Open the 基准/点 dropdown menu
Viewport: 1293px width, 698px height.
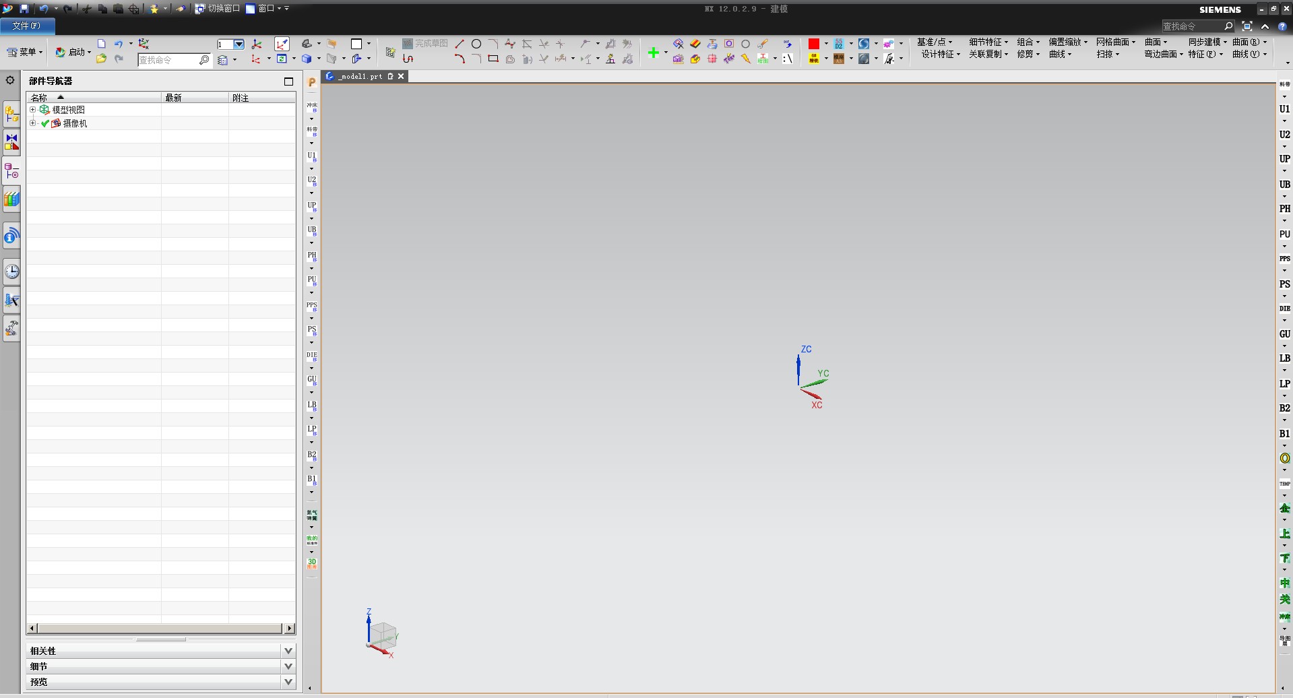click(x=935, y=42)
